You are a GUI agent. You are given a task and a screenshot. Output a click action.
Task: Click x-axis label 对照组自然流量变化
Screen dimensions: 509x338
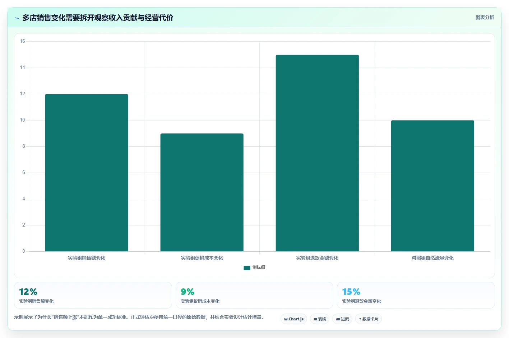(x=432, y=258)
